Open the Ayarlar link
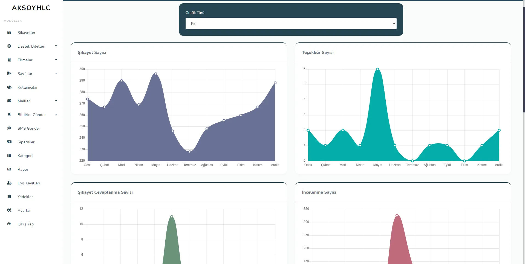Image resolution: width=525 pixels, height=264 pixels. click(x=24, y=210)
